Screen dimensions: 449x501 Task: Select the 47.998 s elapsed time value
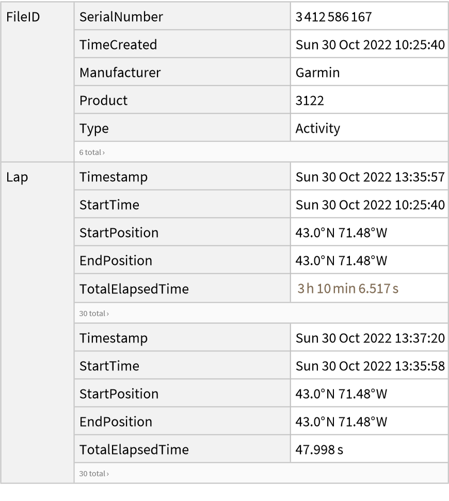320,449
